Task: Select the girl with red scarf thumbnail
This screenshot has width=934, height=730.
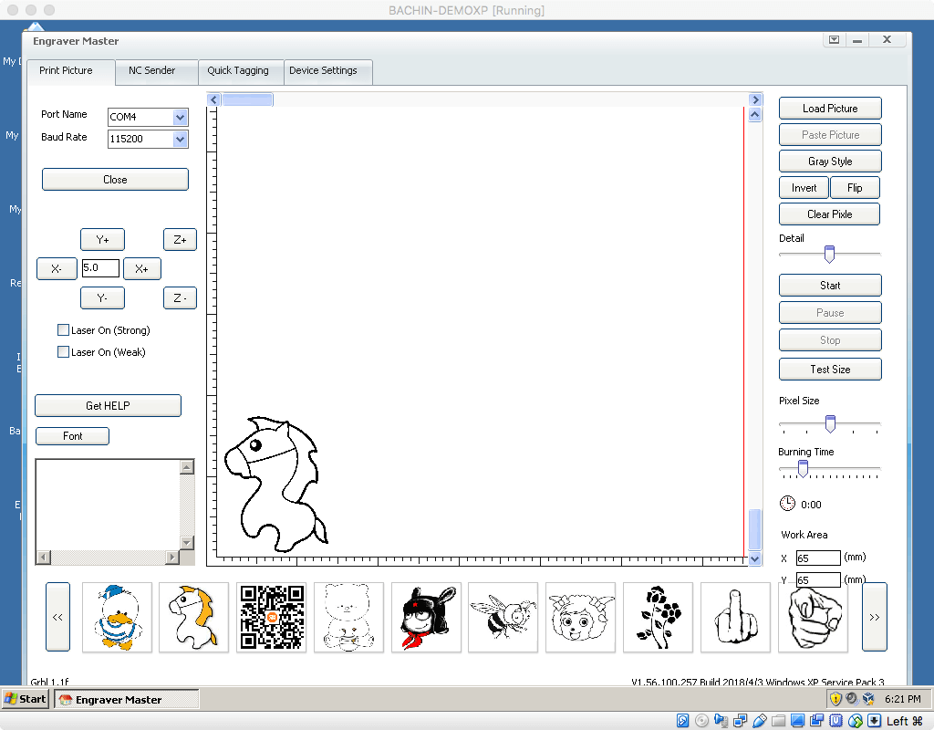Action: click(x=426, y=618)
